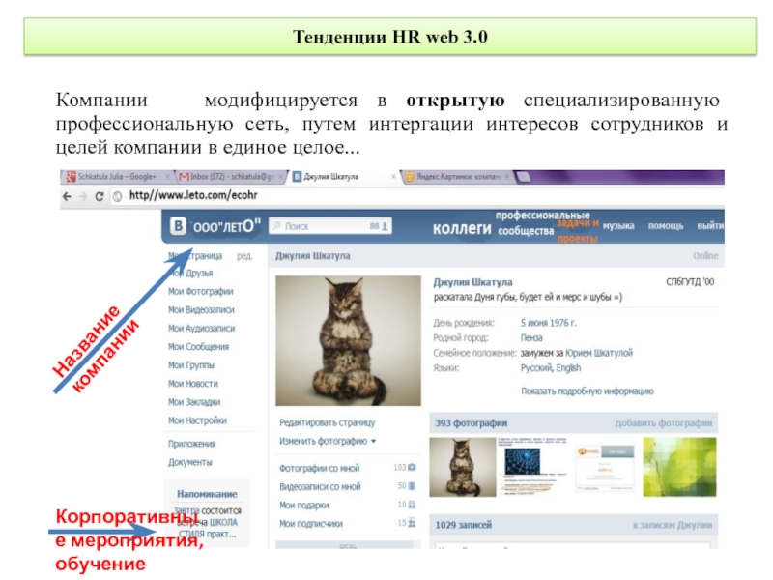
Task: Click the video icon next to 50
Action: 413,486
